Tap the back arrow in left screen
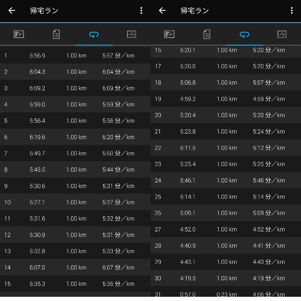The width and height of the screenshot is (301, 301). click(x=12, y=10)
